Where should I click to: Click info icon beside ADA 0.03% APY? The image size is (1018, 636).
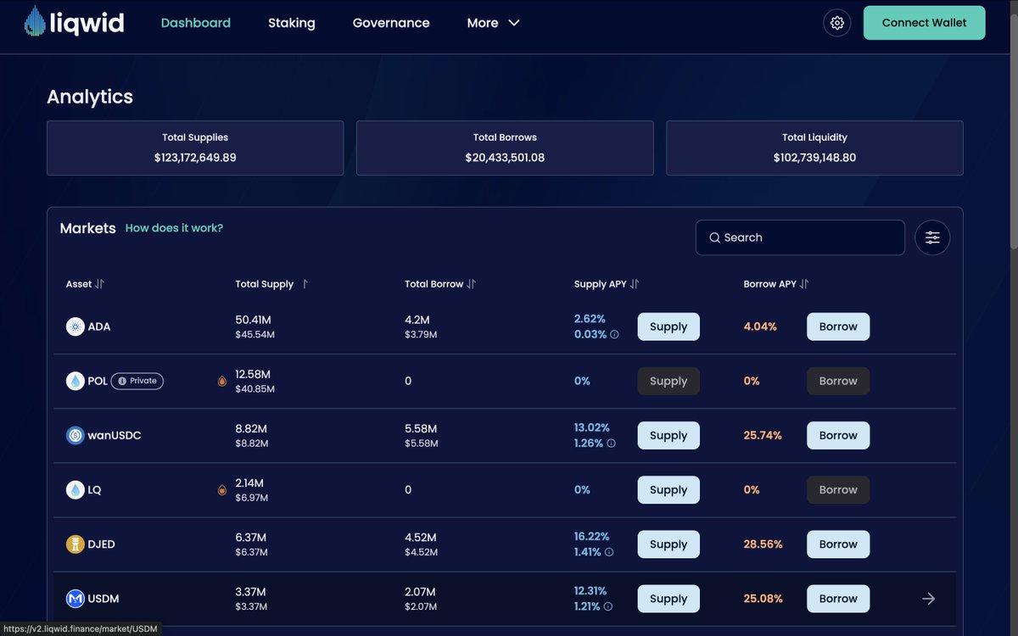coord(615,335)
